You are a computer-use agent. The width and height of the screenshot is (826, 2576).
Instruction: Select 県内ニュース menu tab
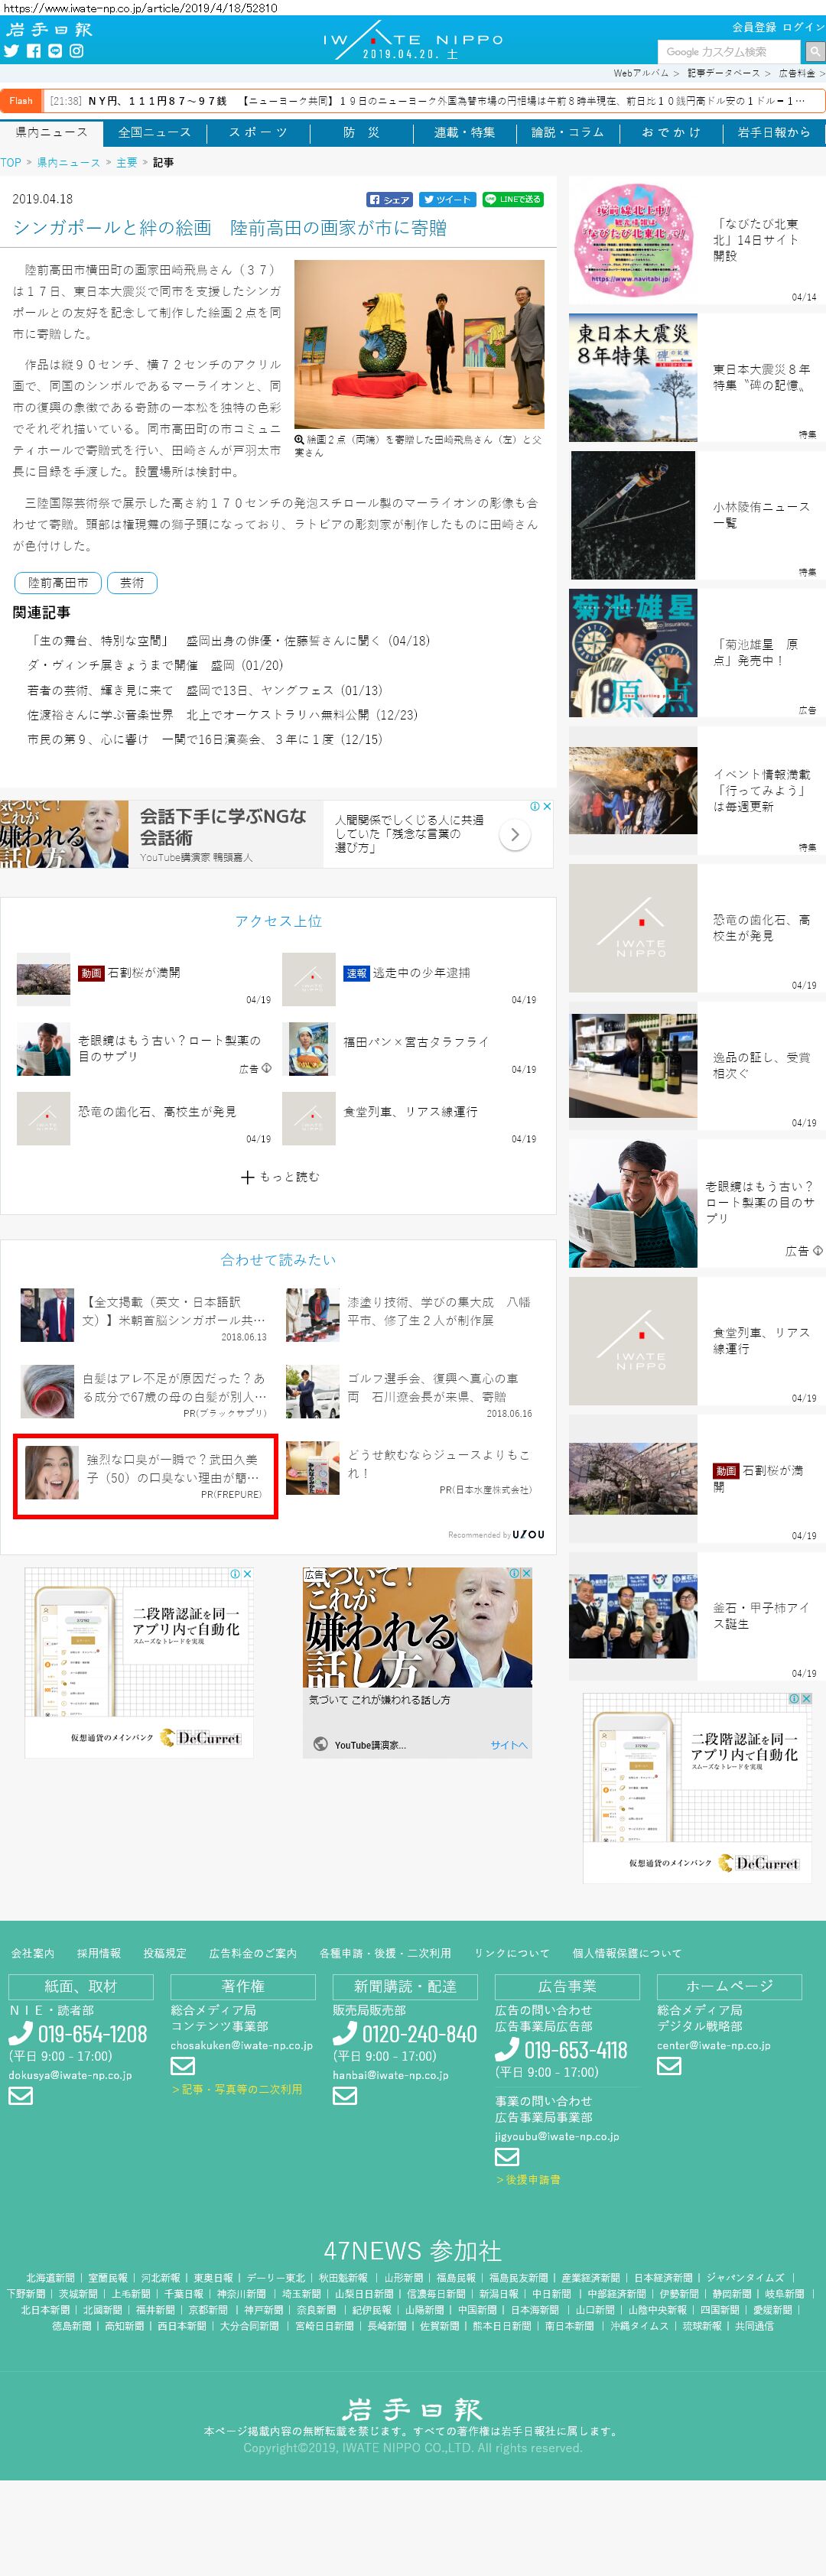point(51,132)
